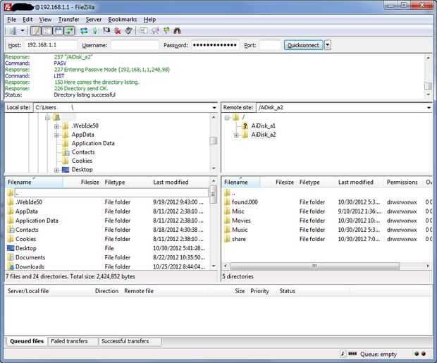Select Cookies folder in the local tree
The height and width of the screenshot is (363, 437).
point(82,161)
